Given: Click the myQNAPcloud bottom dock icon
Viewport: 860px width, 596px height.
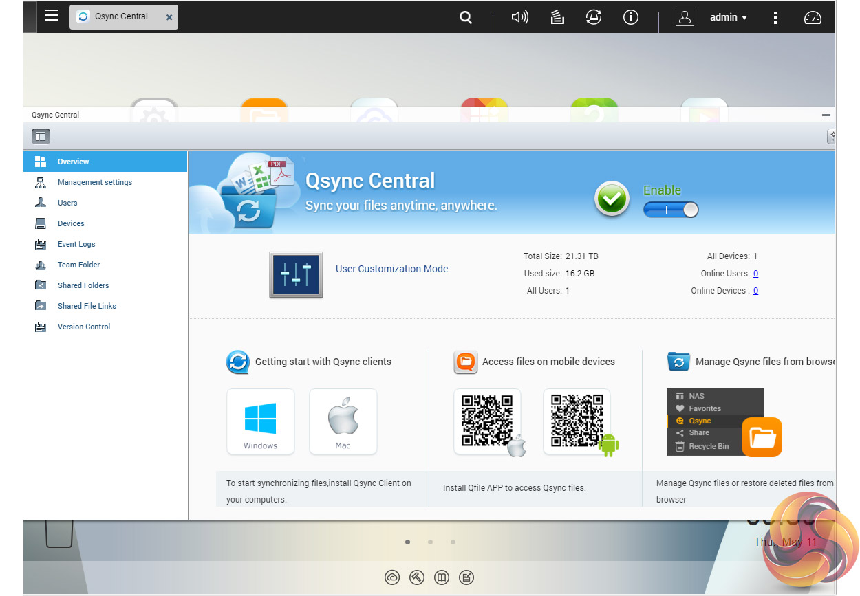Looking at the screenshot, I should 392,577.
